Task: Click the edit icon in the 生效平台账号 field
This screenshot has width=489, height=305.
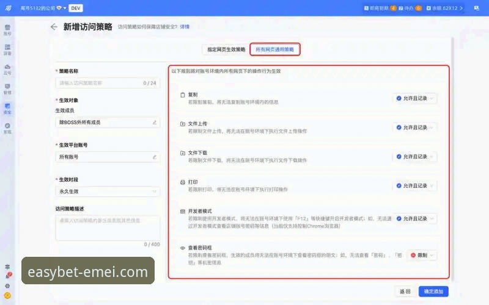Action: coord(155,157)
